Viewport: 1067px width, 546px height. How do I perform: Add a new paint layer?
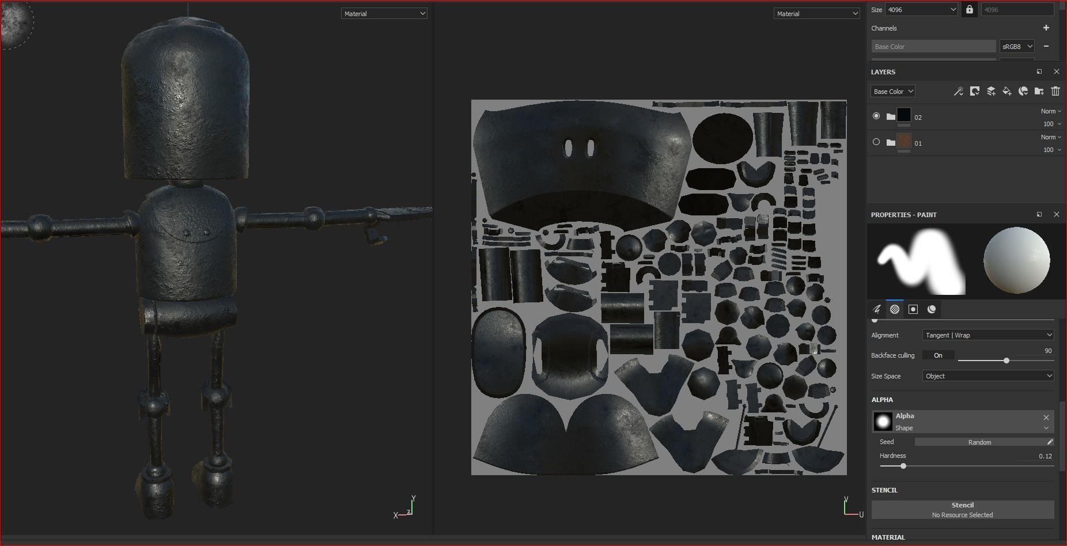click(991, 91)
